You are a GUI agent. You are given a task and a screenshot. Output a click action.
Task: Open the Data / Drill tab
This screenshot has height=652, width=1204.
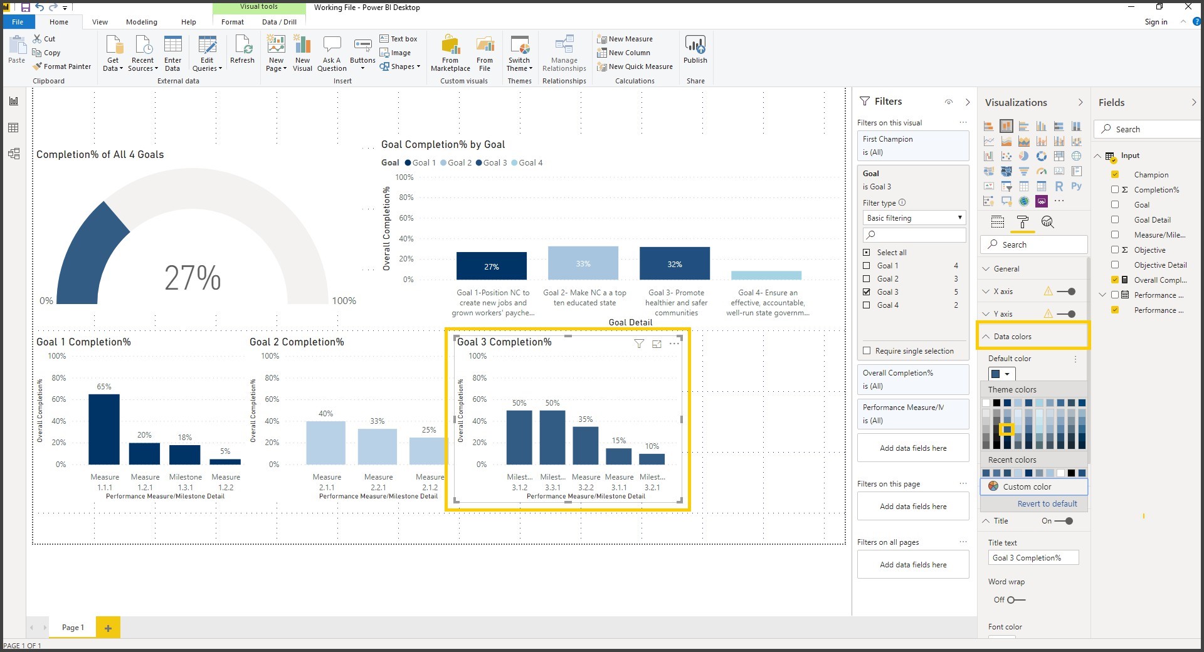[279, 22]
